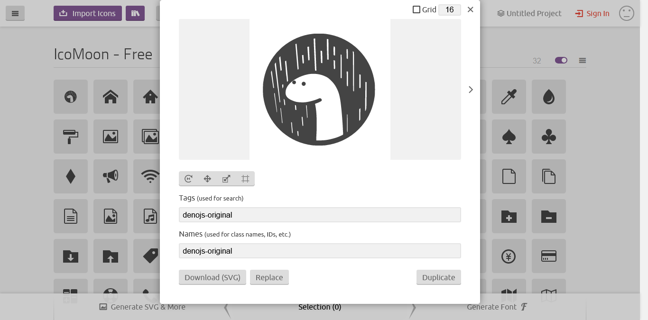Select the paint roller icon
648x320 pixels.
[71, 137]
